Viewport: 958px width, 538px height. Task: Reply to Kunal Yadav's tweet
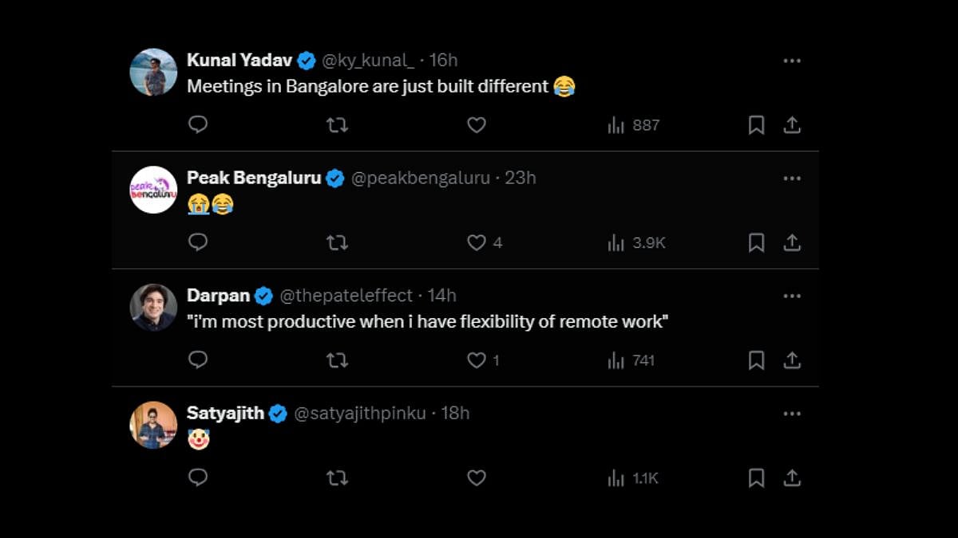[198, 125]
